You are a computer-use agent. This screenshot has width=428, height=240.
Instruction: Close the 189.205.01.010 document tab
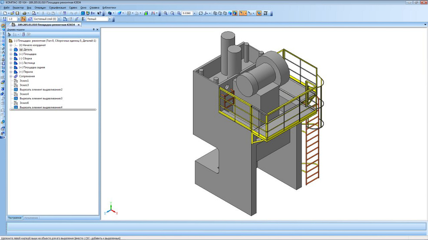coord(79,25)
